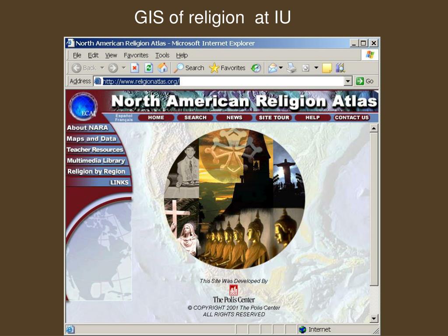The width and height of the screenshot is (448, 336).
Task: Expand the Mail options dropdown arrow
Action: (281, 68)
